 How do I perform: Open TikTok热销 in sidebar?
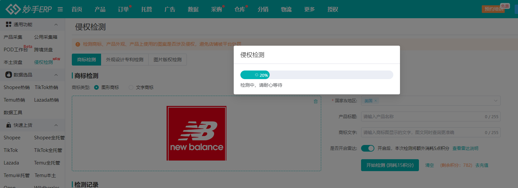(47, 87)
